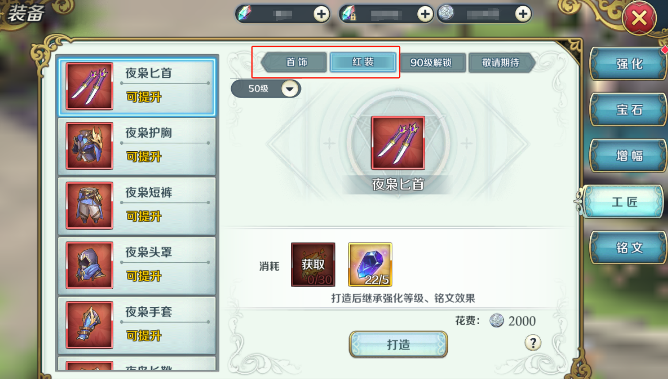This screenshot has height=379, width=668.
Task: Add silver coins with the last plus button
Action: (x=523, y=14)
